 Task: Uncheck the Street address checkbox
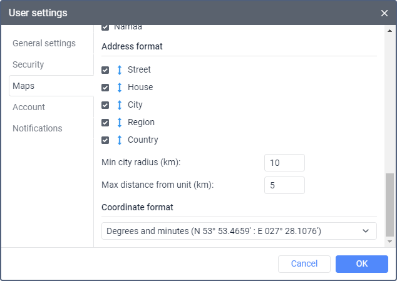click(x=105, y=70)
